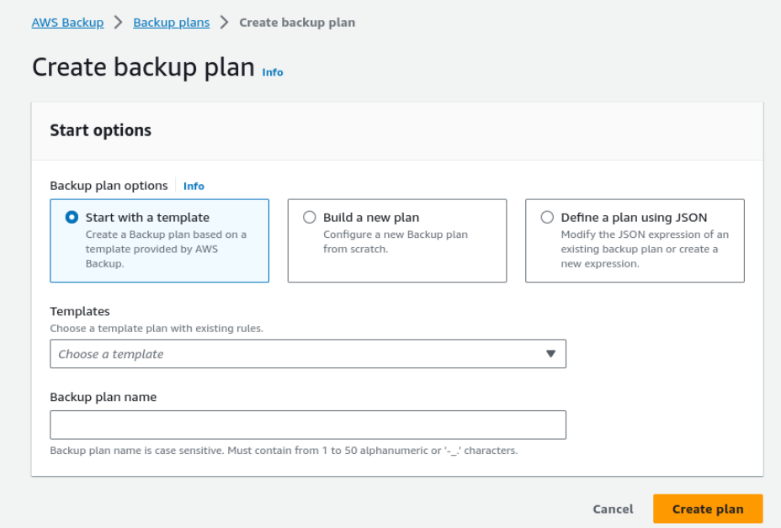This screenshot has width=781, height=528.
Task: Click the Create backup plan breadcrumb text
Action: tap(297, 23)
